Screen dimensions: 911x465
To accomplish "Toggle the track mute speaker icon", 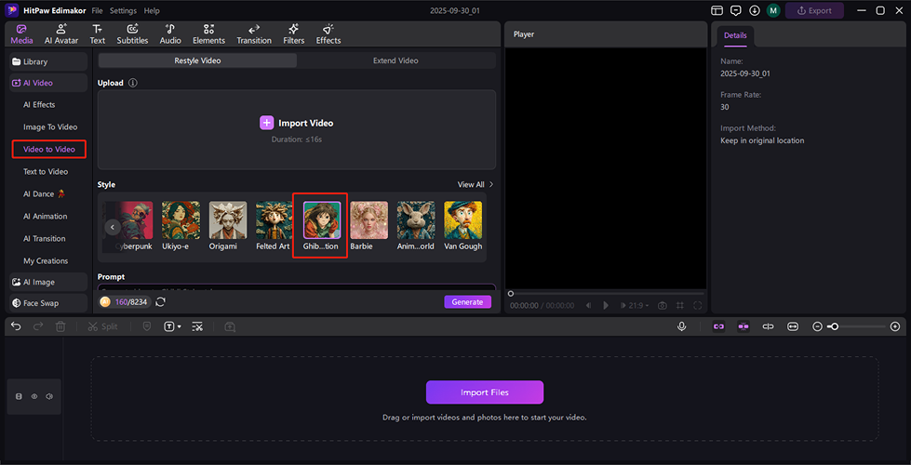I will pyautogui.click(x=48, y=396).
